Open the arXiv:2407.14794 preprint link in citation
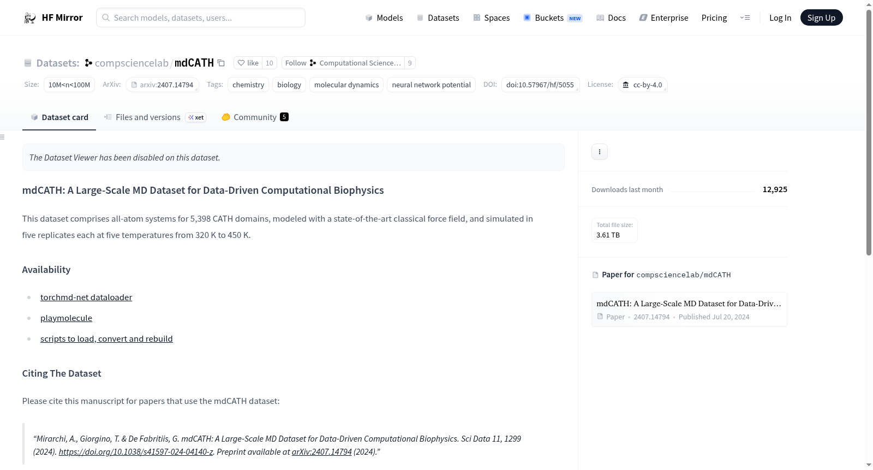Screen dimensions: 873x470 [x=322, y=451]
